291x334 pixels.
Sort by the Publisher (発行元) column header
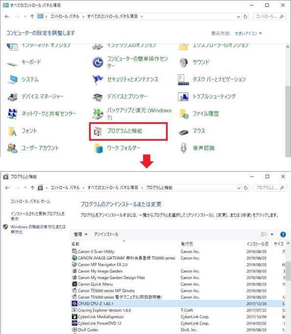(211, 244)
